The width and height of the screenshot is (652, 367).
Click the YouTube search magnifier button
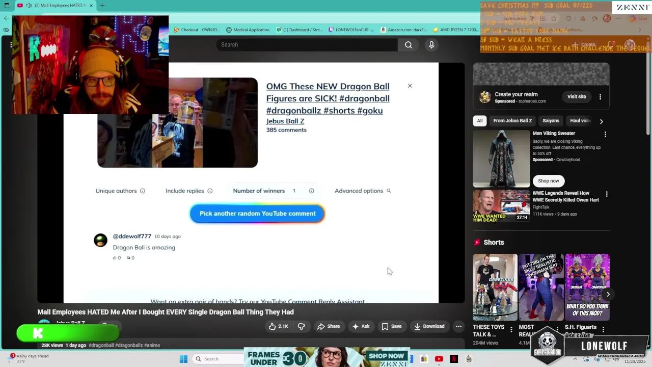tap(408, 45)
